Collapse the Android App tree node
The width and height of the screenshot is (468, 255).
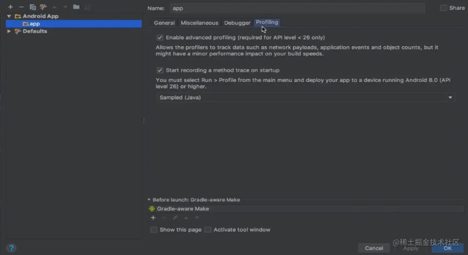point(9,16)
